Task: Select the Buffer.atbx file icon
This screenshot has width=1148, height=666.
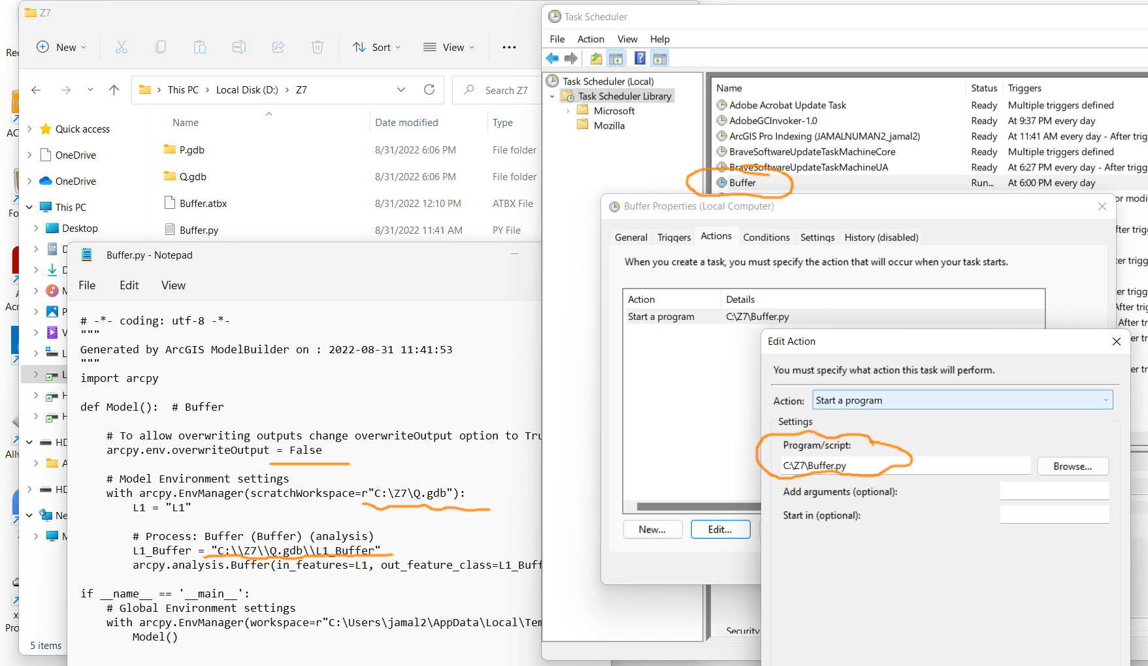Action: (169, 203)
